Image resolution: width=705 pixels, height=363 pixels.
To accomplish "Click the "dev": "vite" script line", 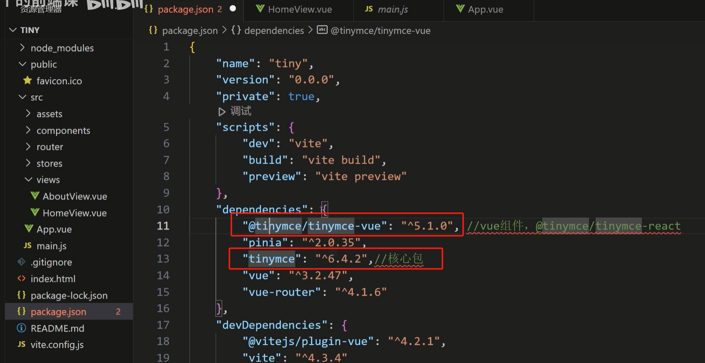I will click(288, 144).
